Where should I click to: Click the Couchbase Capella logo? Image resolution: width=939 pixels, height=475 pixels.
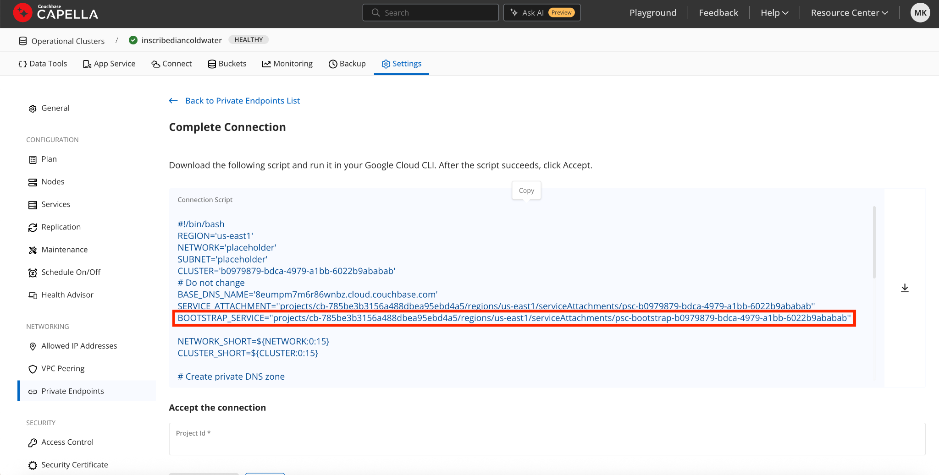point(55,13)
